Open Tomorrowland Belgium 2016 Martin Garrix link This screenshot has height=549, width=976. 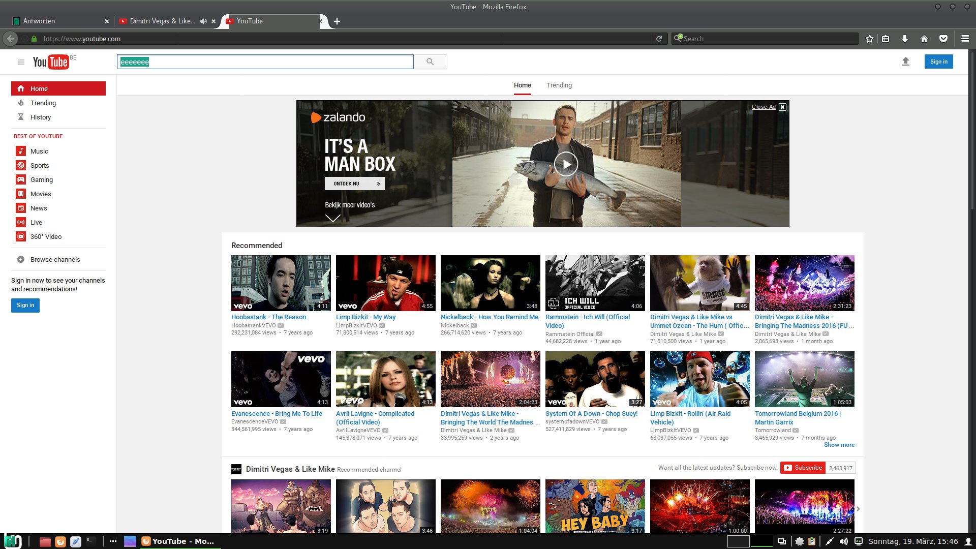click(798, 418)
